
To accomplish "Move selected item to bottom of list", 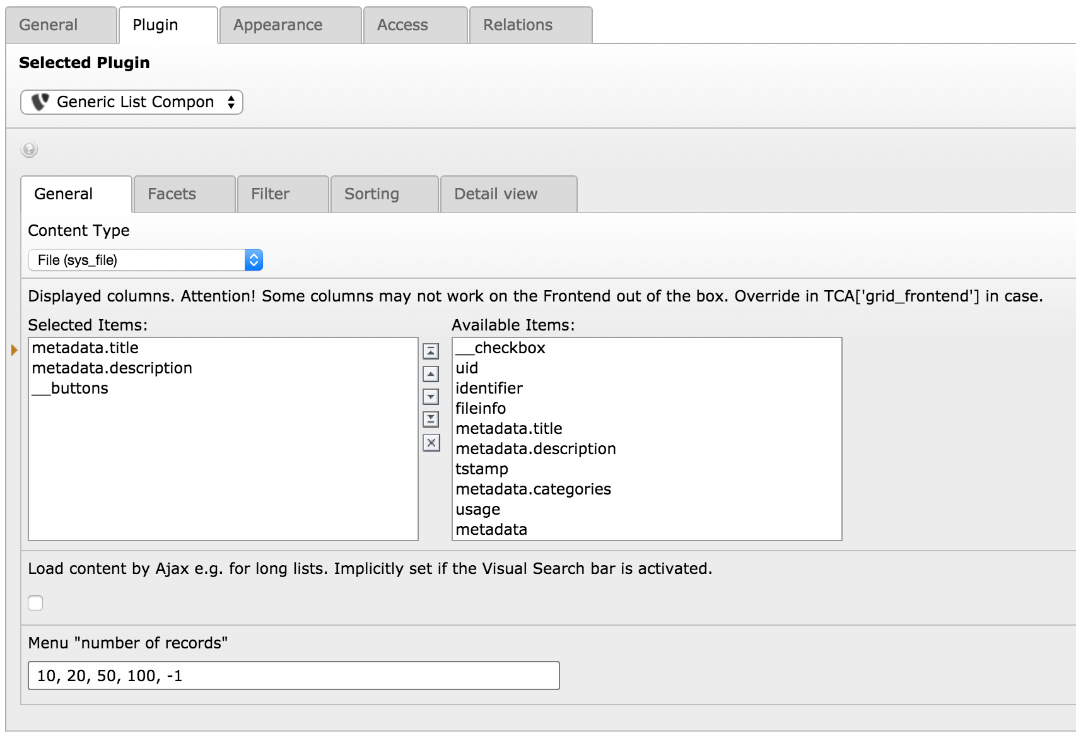I will coord(431,419).
